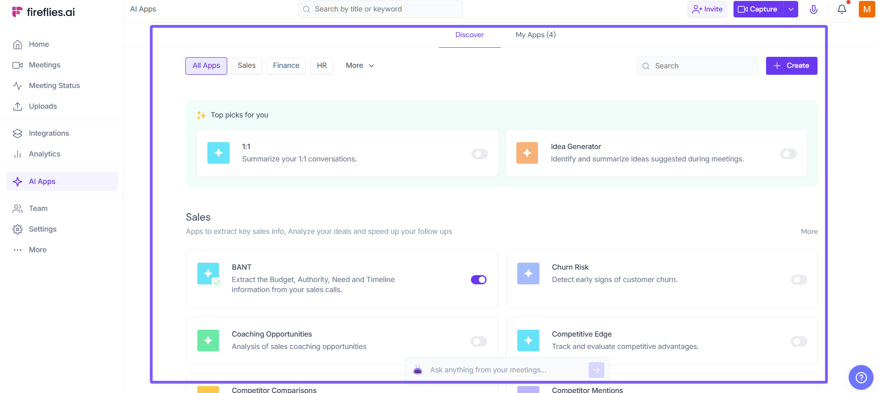This screenshot has height=393, width=879.
Task: Focus the apps Search field
Action: point(698,66)
